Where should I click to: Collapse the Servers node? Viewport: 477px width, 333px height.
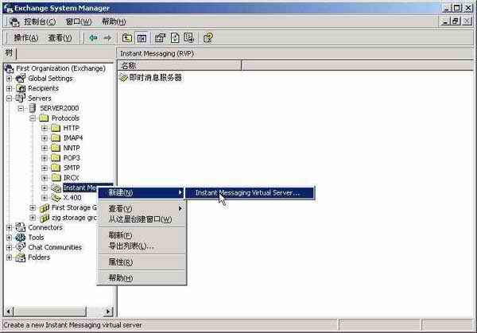(9, 99)
